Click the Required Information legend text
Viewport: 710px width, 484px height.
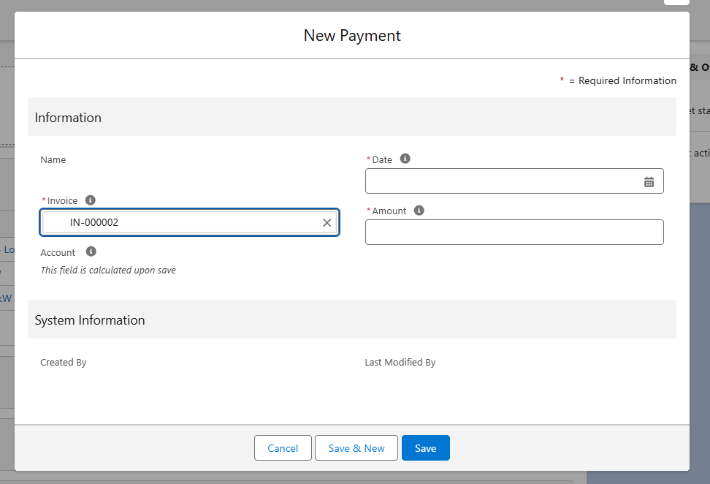pos(627,80)
